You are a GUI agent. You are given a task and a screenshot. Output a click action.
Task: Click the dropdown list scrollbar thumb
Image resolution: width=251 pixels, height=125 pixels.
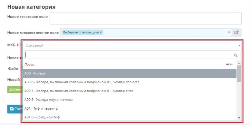(239, 74)
